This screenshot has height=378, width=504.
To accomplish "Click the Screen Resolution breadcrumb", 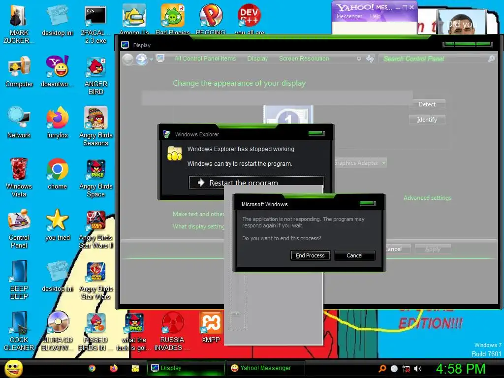I will pyautogui.click(x=304, y=59).
